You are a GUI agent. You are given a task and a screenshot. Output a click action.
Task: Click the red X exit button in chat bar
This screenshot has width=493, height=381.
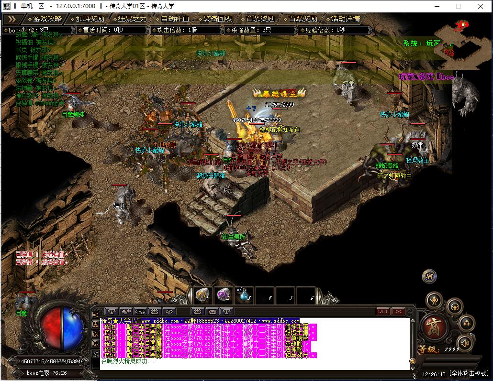pyautogui.click(x=398, y=312)
